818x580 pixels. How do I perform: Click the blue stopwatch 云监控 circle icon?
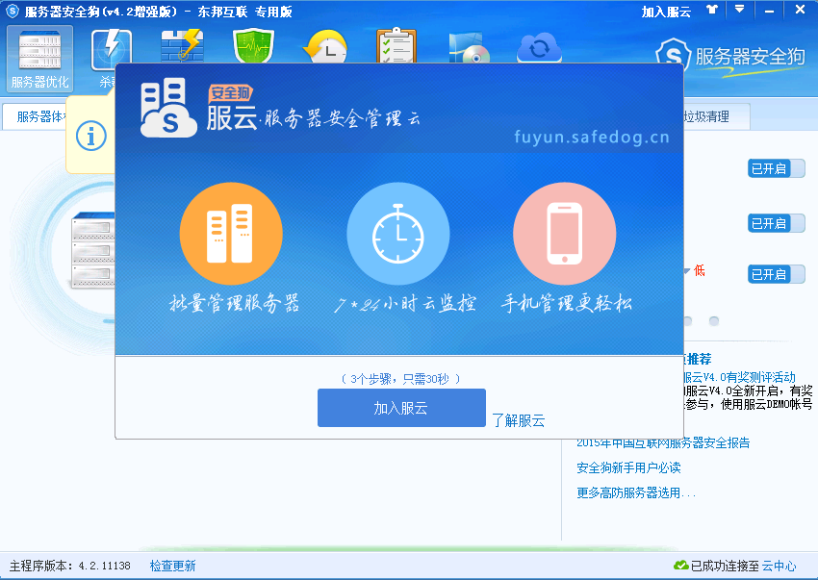point(398,233)
